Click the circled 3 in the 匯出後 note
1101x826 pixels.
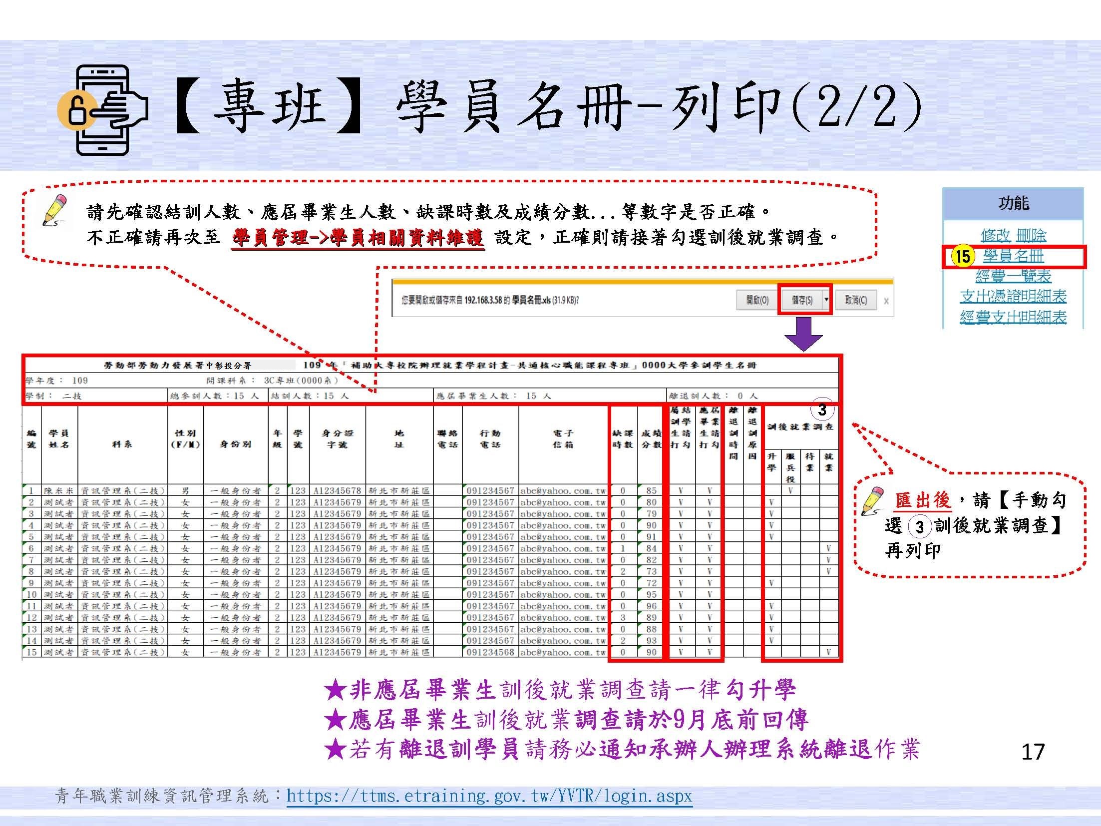(x=919, y=527)
